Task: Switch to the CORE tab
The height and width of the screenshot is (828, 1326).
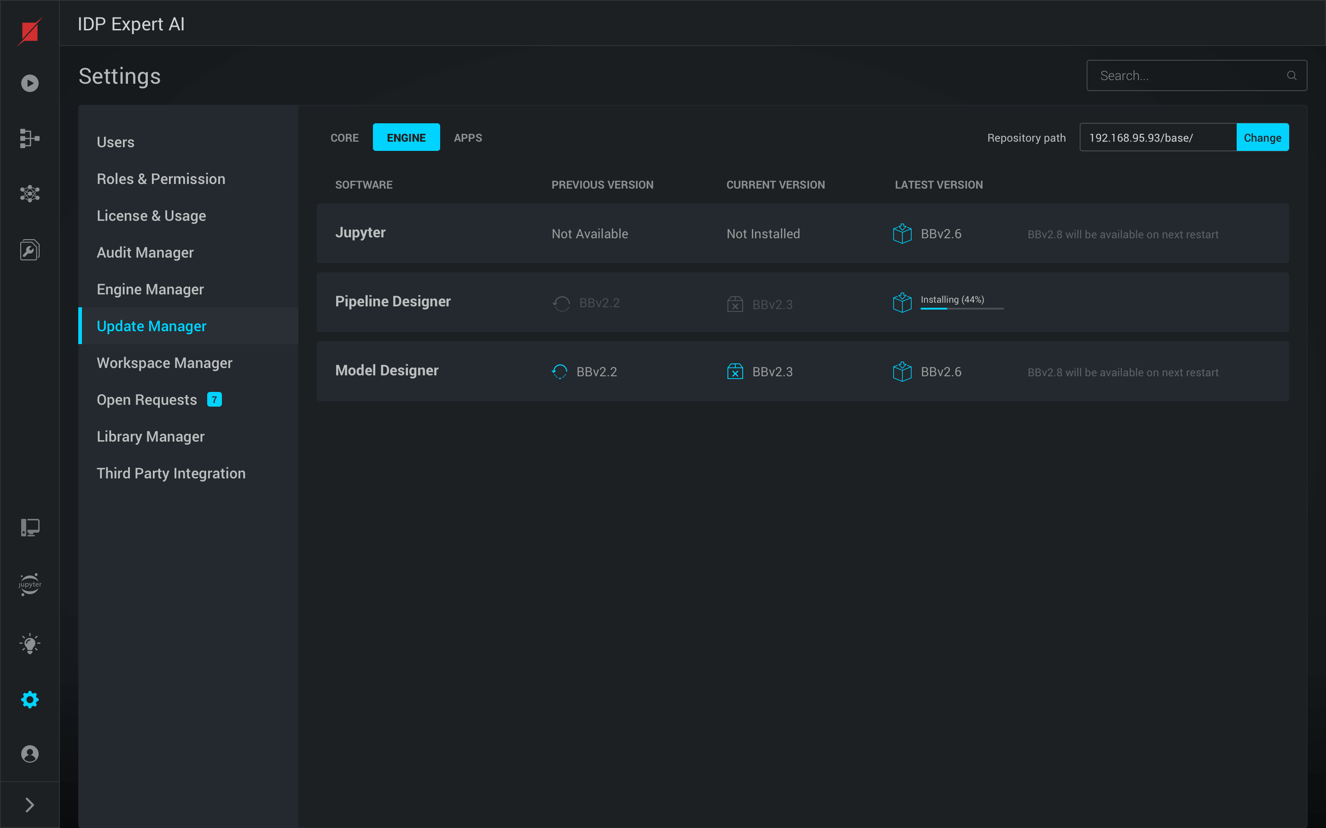Action: point(344,138)
